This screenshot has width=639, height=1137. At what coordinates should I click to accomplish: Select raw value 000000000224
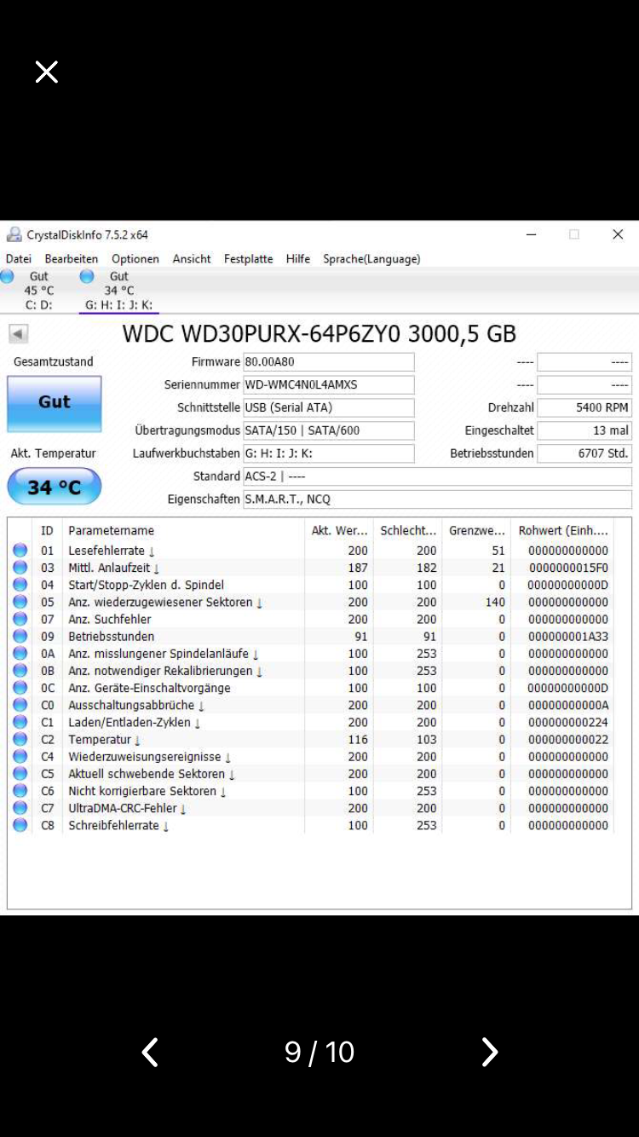point(568,723)
